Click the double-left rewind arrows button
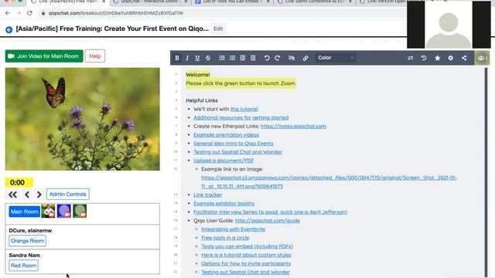The width and height of the screenshot is (495, 278). [x=12, y=195]
